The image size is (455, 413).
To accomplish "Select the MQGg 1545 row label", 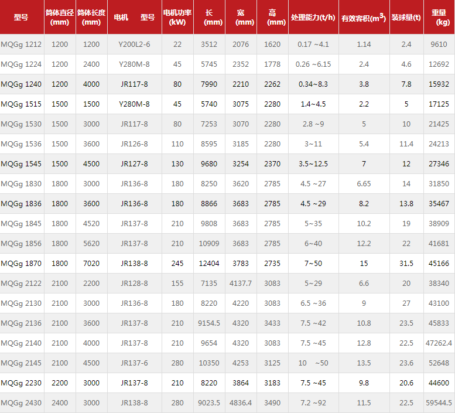I will (x=21, y=164).
